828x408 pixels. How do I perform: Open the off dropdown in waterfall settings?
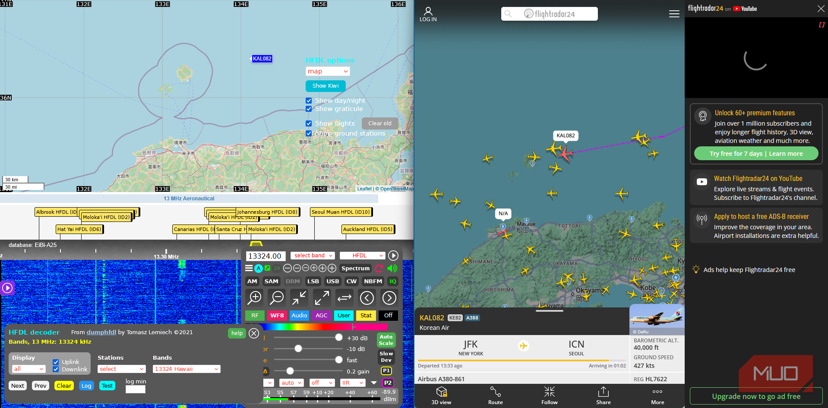point(322,383)
